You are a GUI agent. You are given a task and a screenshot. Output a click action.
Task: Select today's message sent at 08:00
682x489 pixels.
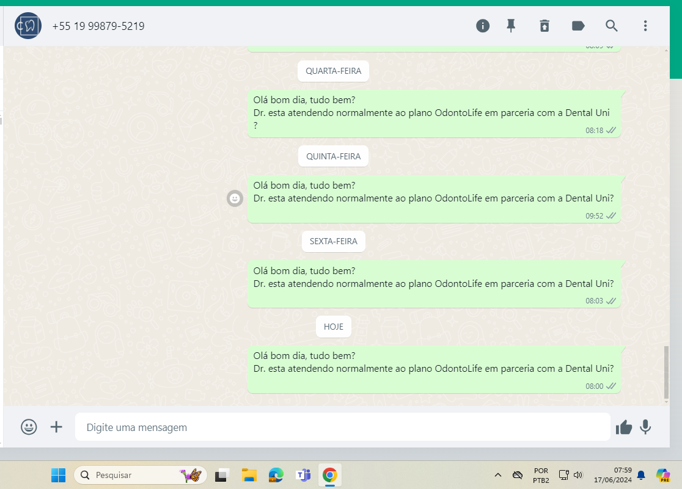point(434,370)
